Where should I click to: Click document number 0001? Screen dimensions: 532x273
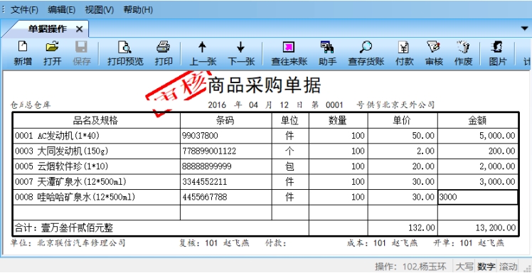click(x=334, y=105)
